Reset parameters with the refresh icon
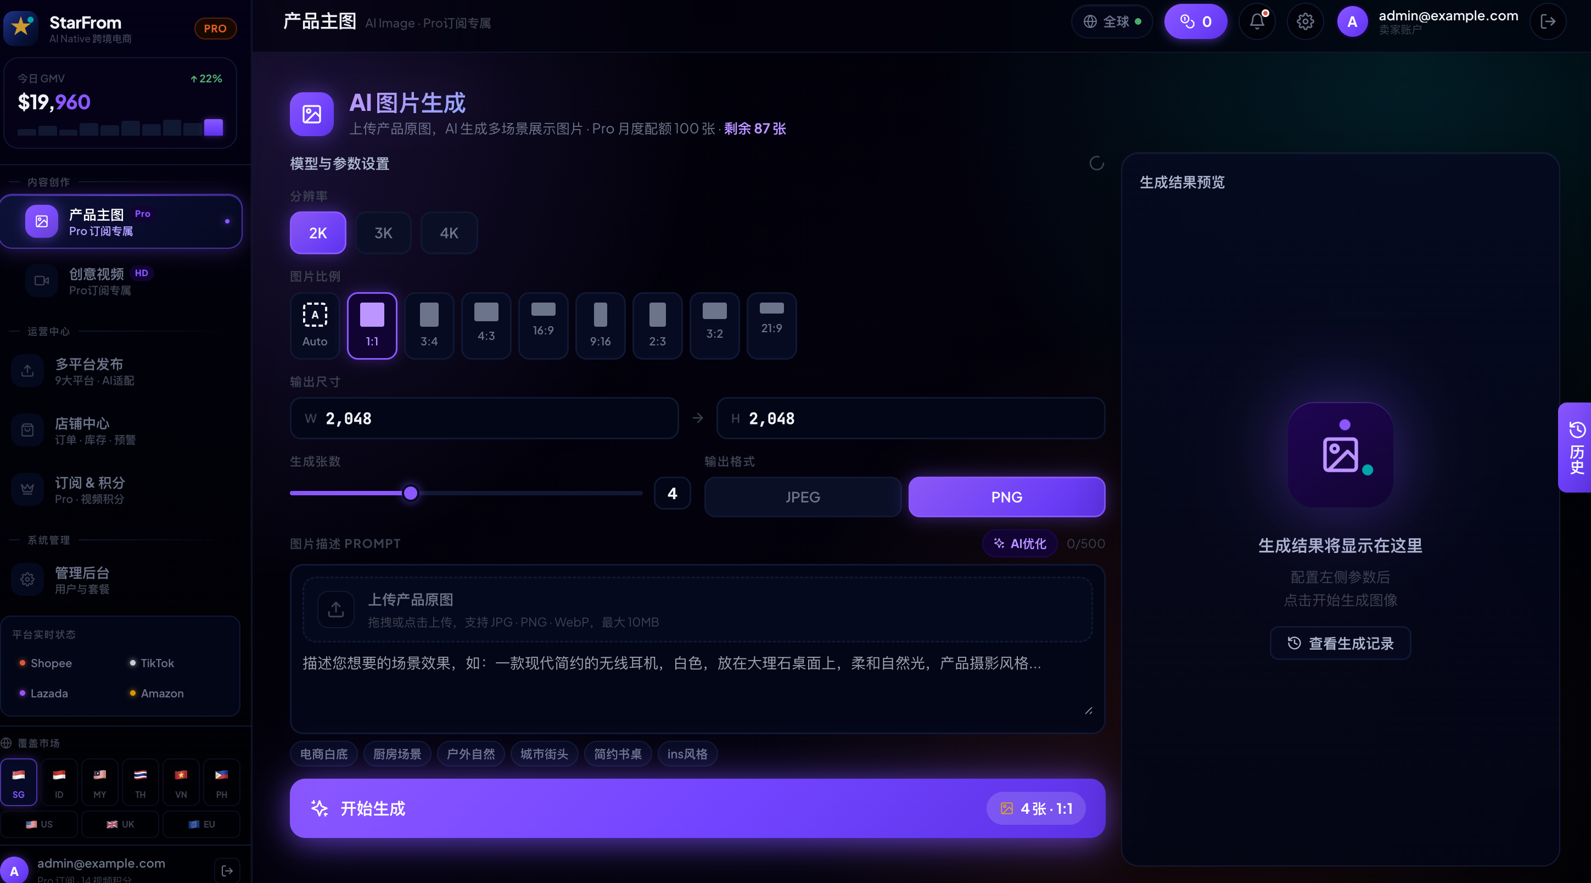The width and height of the screenshot is (1591, 883). click(x=1097, y=163)
